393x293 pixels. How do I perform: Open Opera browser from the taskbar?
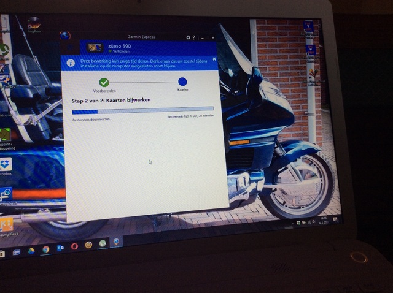coord(74,246)
